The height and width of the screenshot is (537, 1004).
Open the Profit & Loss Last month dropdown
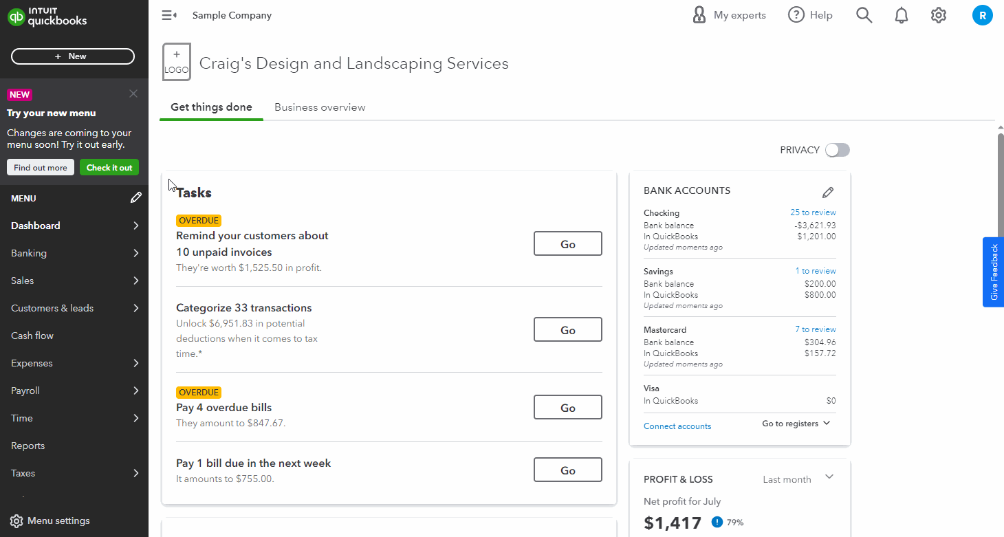(798, 479)
